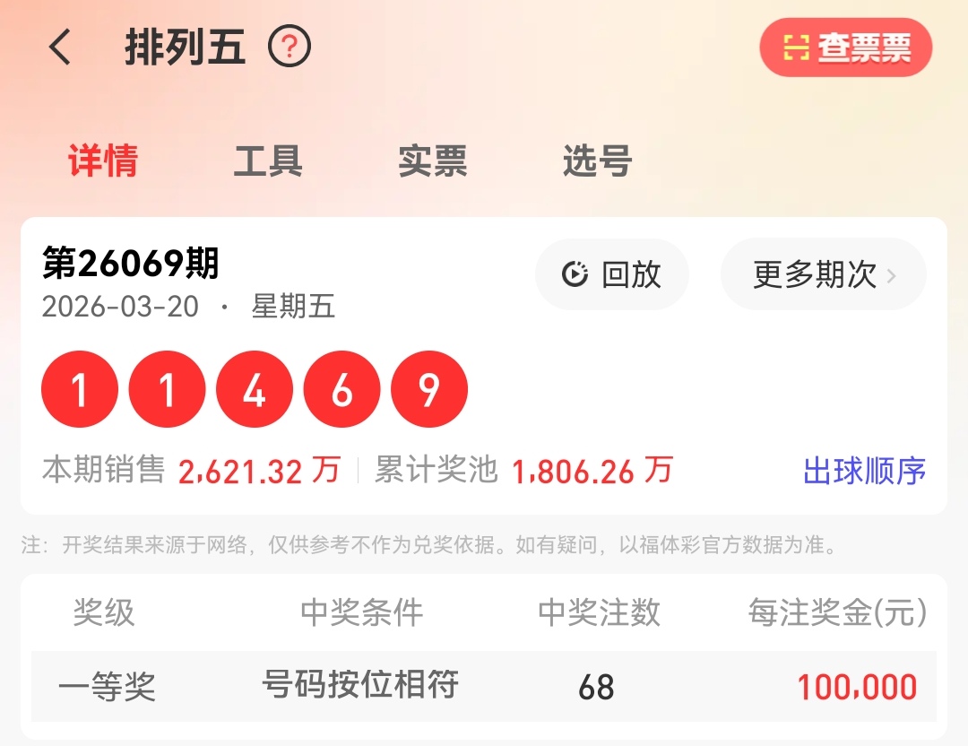Viewport: 968px width, 746px height.
Task: Click the red ball number 4
Action: 255,389
